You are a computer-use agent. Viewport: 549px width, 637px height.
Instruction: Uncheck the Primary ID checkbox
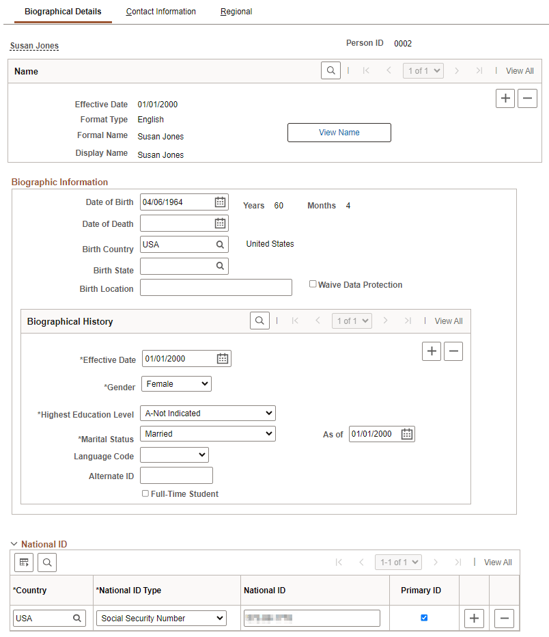[x=424, y=617]
